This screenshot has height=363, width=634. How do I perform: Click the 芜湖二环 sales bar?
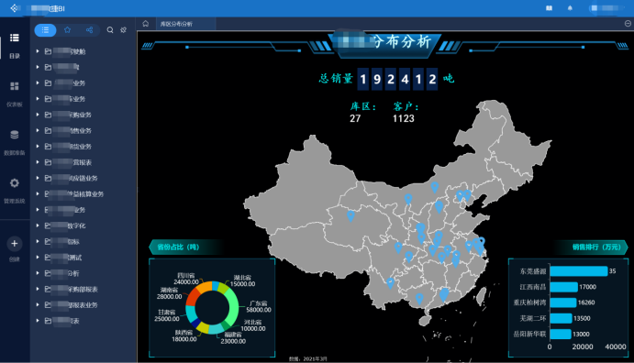point(561,318)
